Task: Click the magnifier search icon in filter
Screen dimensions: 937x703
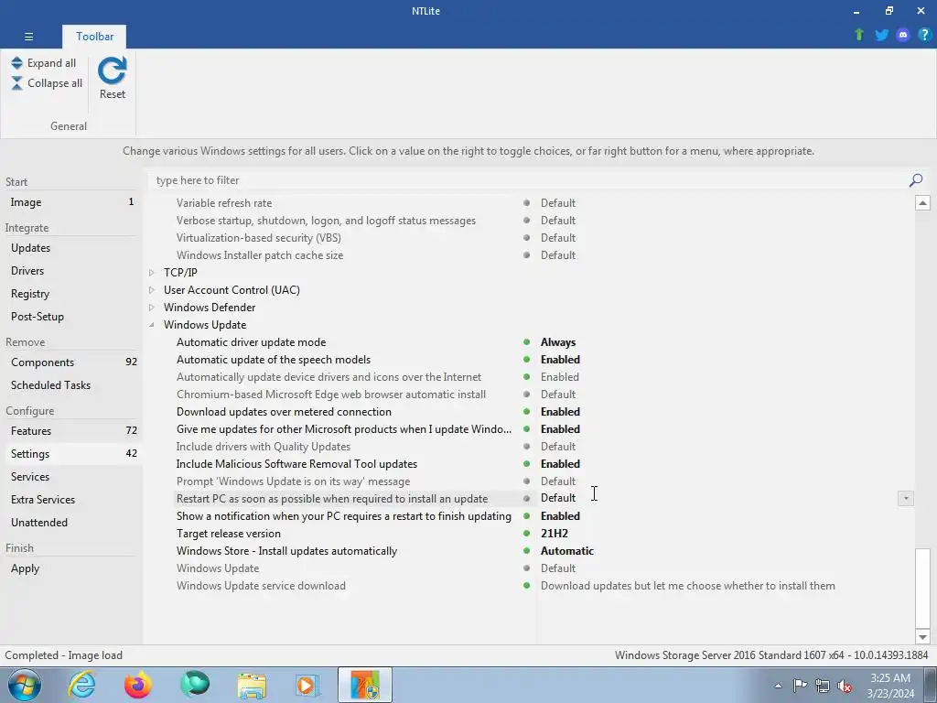Action: click(915, 180)
